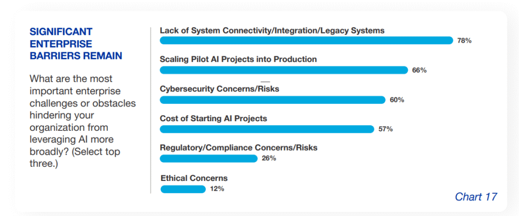The height and width of the screenshot is (216, 519).
Task: Select the "Ethical Concerns" label
Action: point(194,178)
